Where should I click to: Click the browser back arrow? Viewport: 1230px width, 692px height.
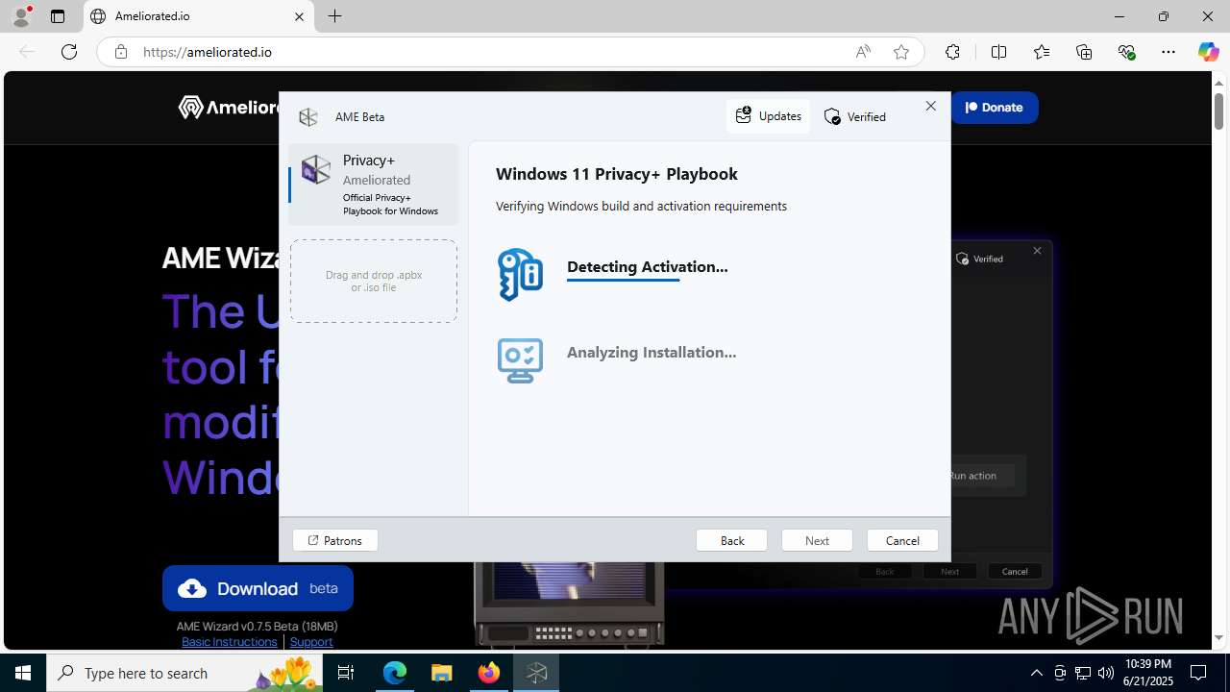(27, 52)
